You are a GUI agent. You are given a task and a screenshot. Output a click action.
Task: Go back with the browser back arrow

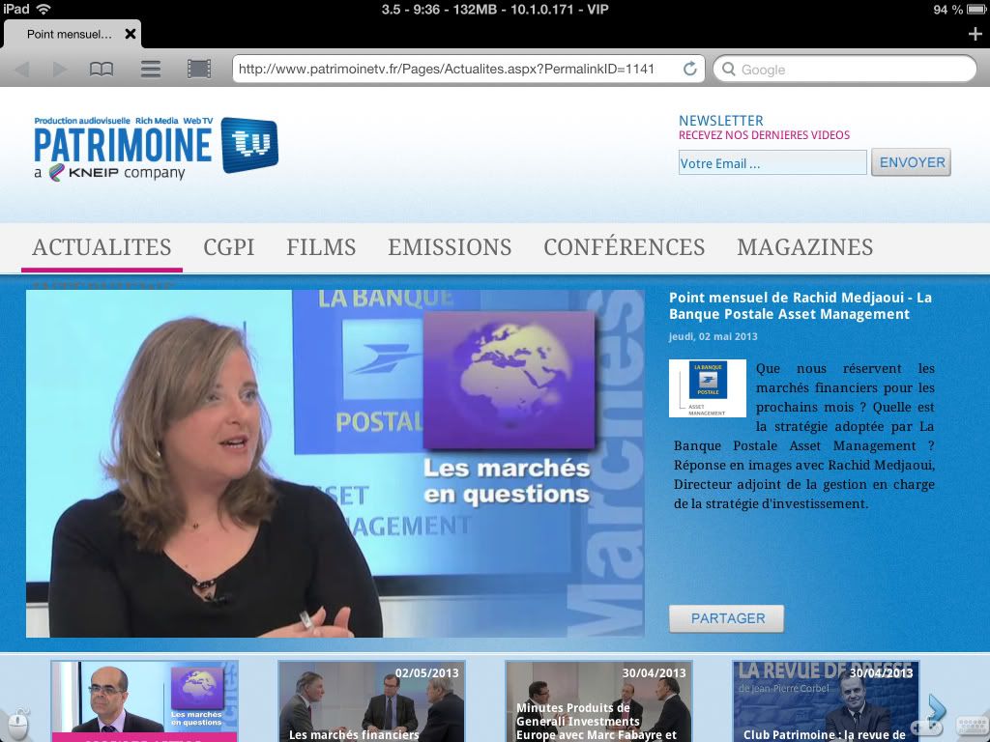point(22,69)
